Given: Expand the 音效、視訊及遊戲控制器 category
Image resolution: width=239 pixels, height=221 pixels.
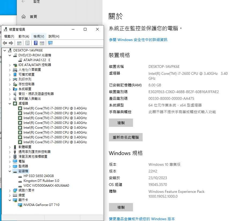Looking at the screenshot, I should 10,94.
